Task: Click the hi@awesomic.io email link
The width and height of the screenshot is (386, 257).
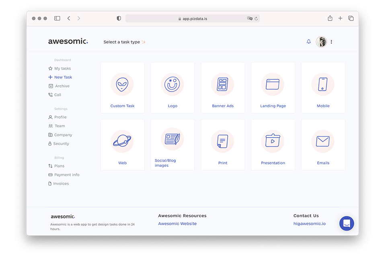Action: (310, 224)
